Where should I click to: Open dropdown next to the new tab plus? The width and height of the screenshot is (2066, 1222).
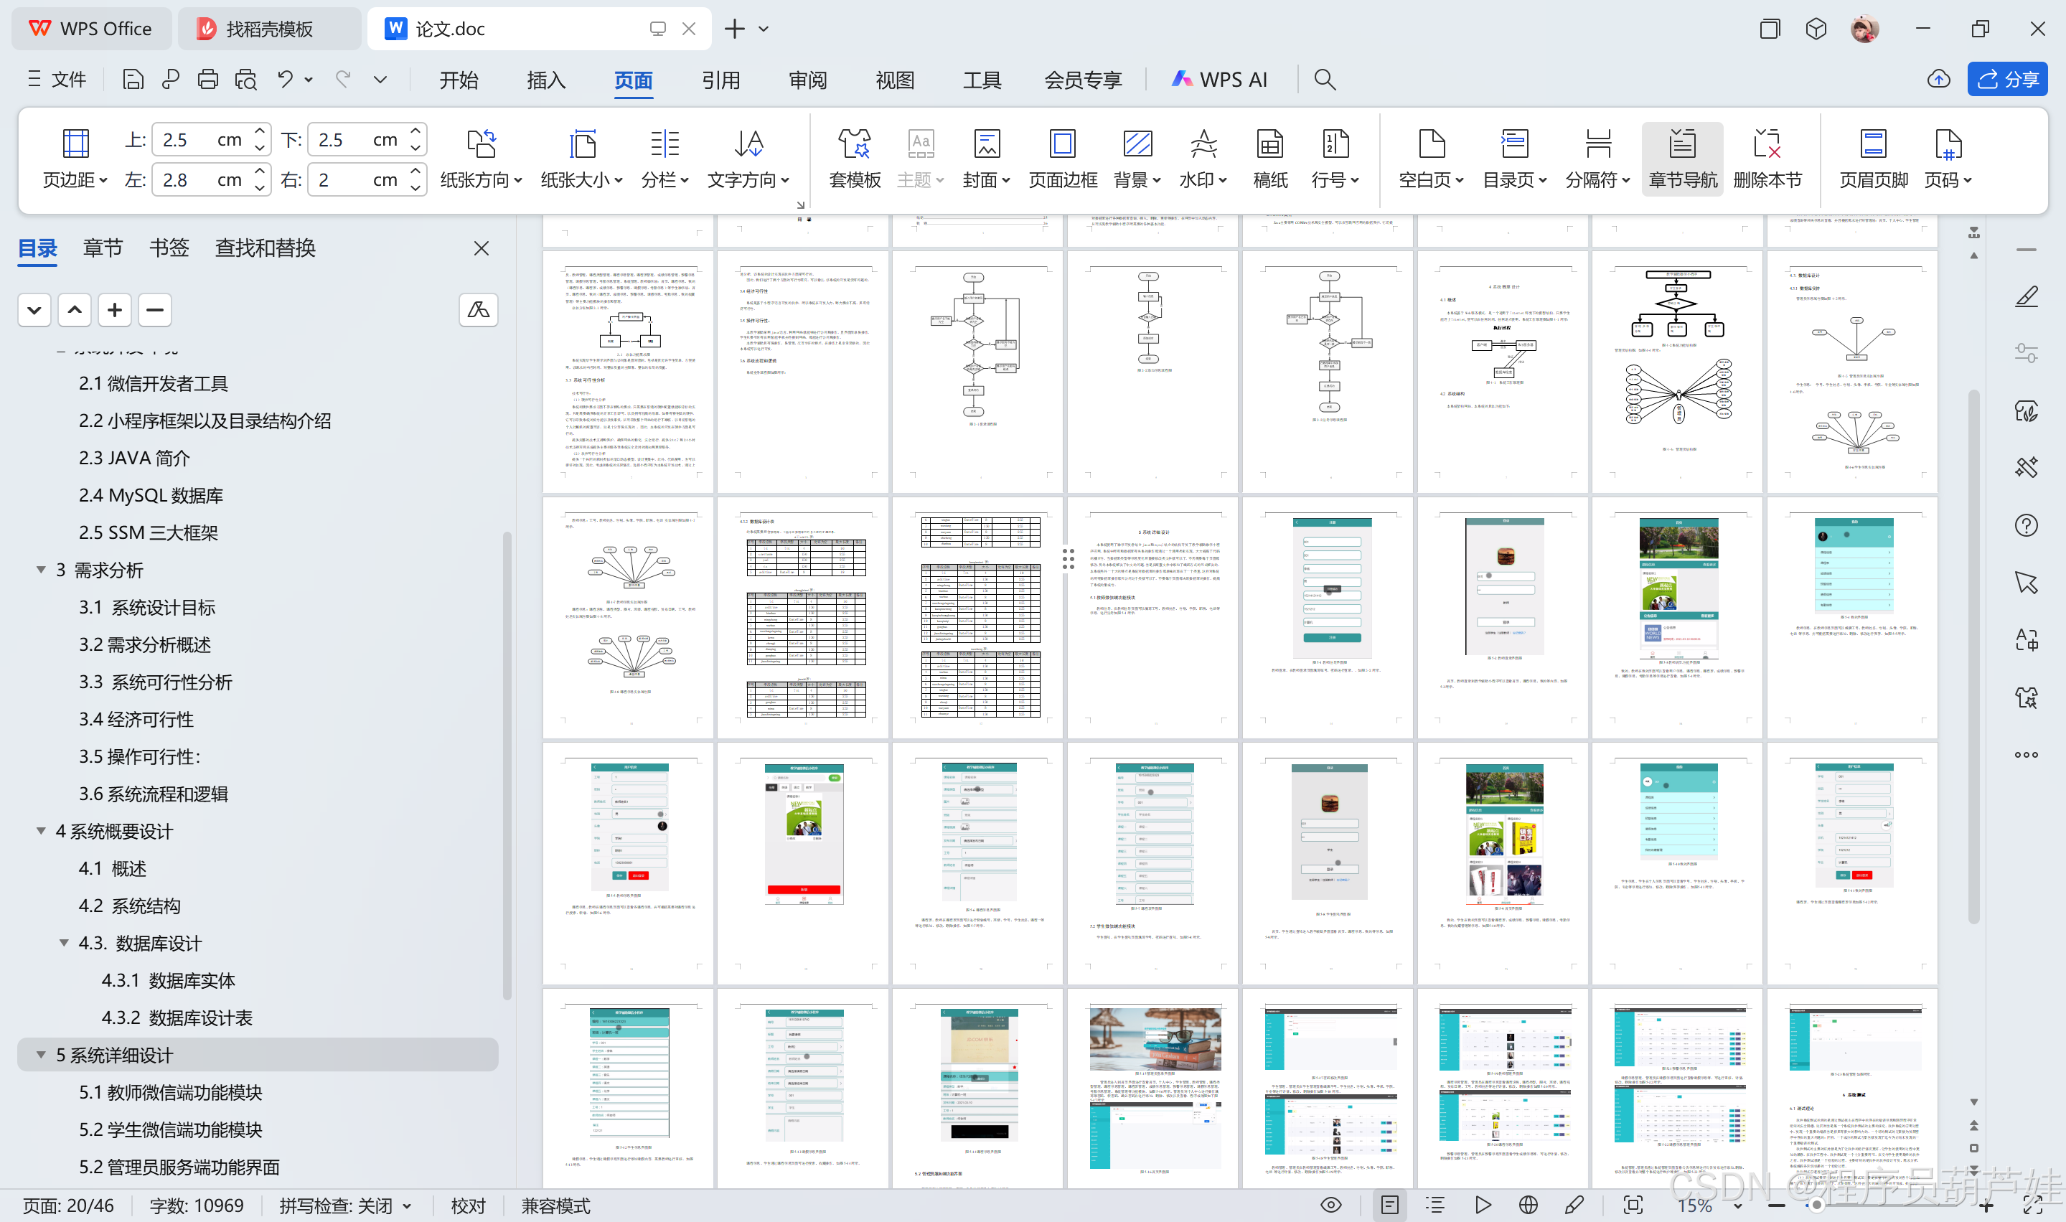tap(764, 29)
